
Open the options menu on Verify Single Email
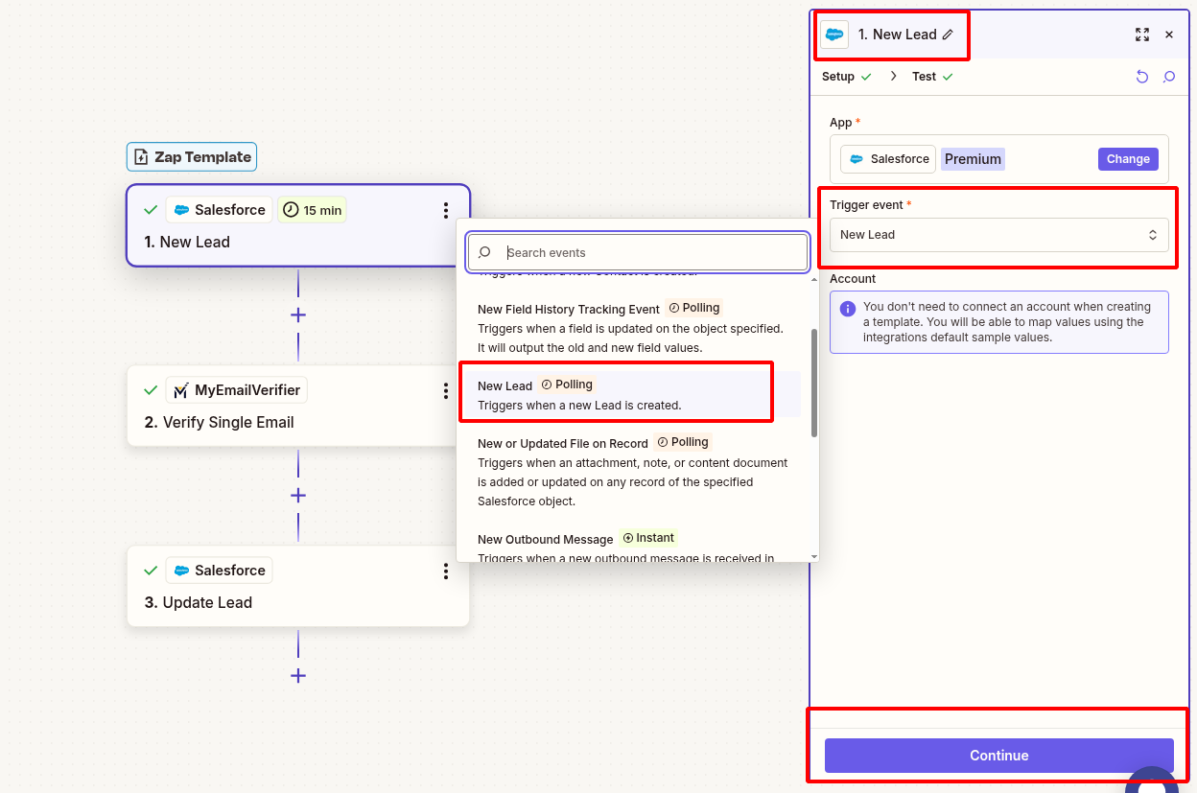click(x=445, y=390)
